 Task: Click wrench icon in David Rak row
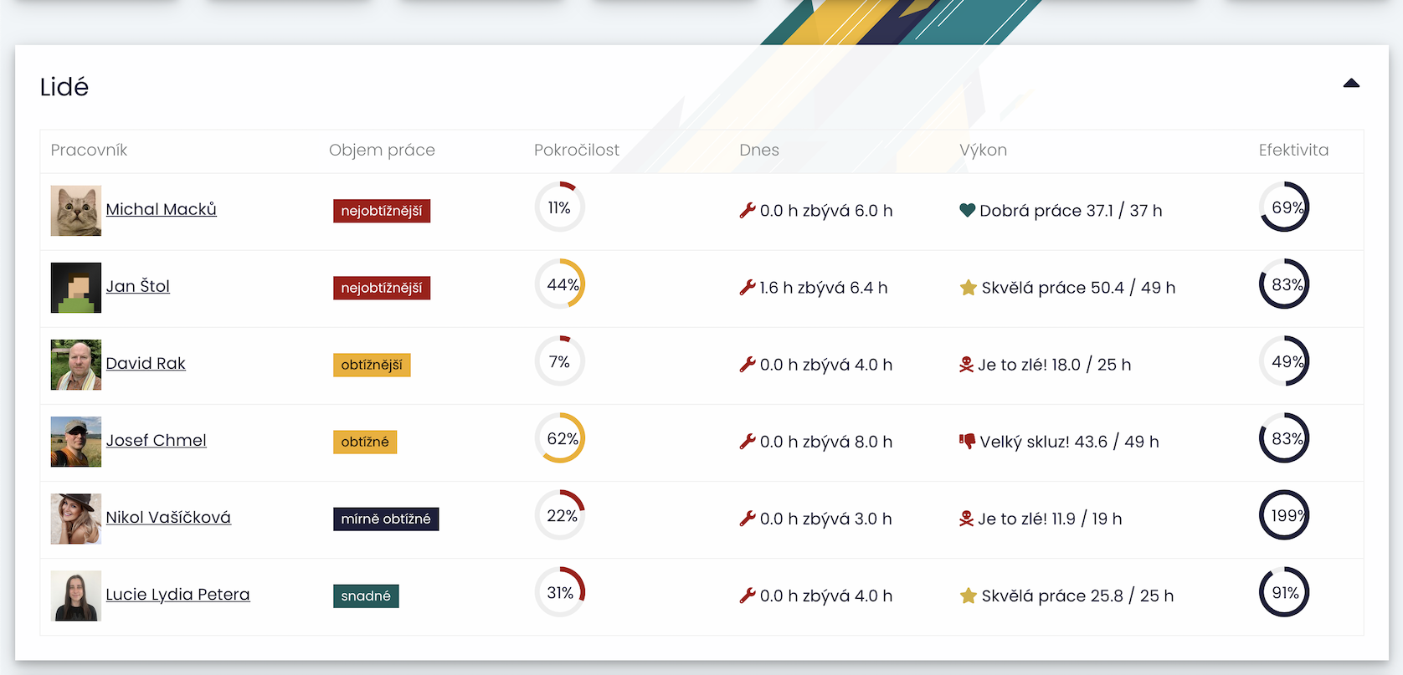(748, 365)
